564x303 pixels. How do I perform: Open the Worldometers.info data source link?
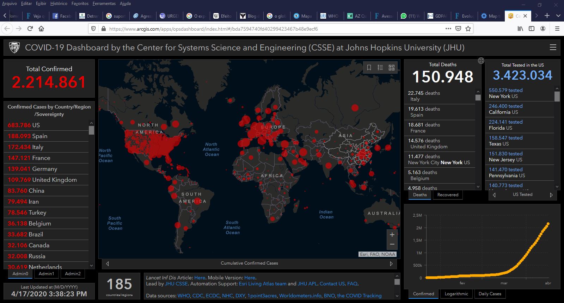(300, 296)
